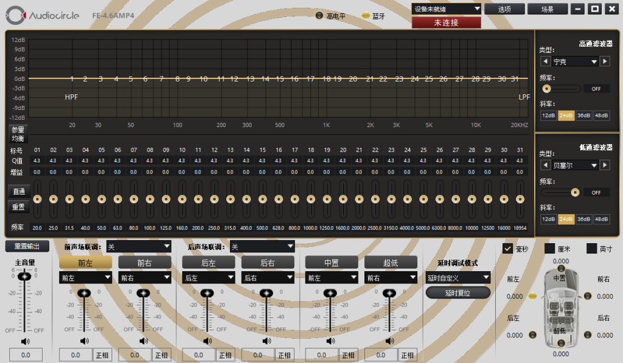Image resolution: width=623 pixels, height=363 pixels.
Task: Click the high-pass filter type next arrow
Action: point(605,61)
